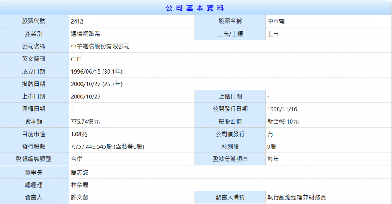Select issued shares 7,757,446,545股

coord(91,146)
